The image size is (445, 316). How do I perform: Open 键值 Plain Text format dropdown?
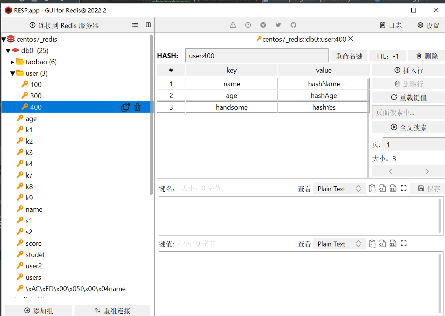click(339, 244)
